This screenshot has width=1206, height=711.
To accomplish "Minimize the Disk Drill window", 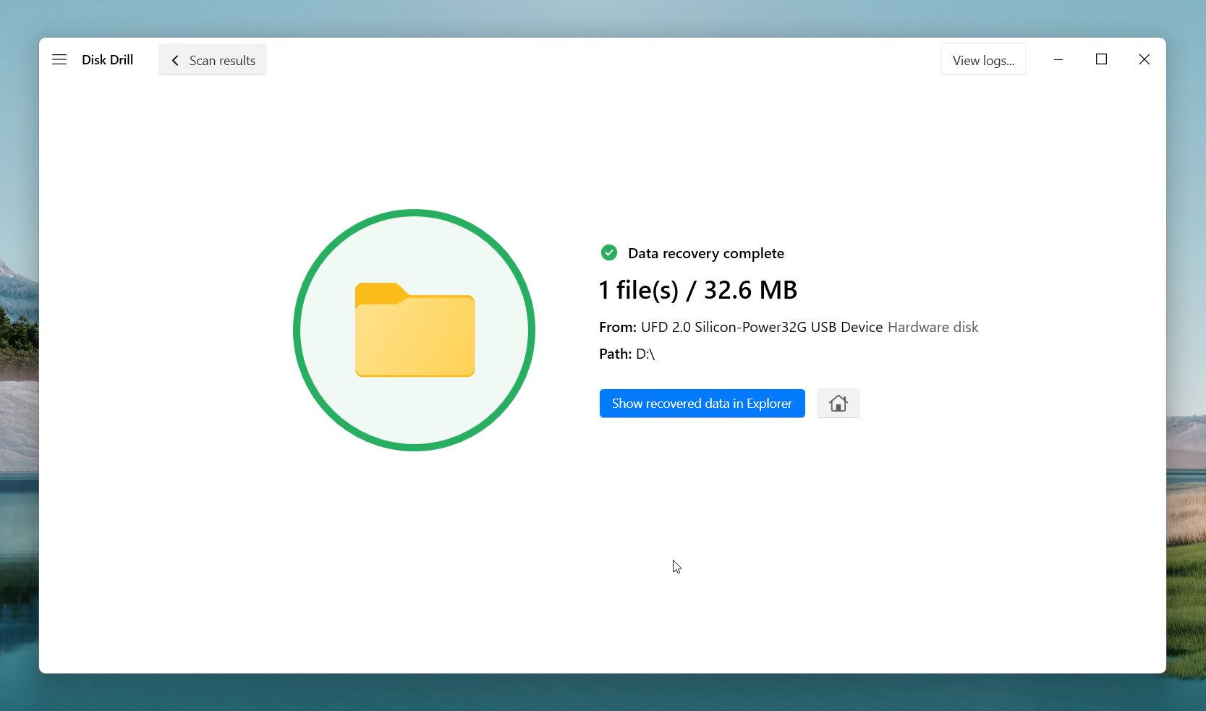I will click(1058, 59).
